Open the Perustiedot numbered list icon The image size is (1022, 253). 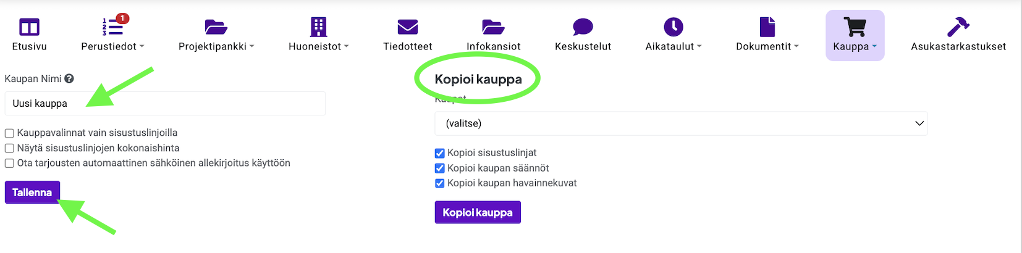pos(112,27)
